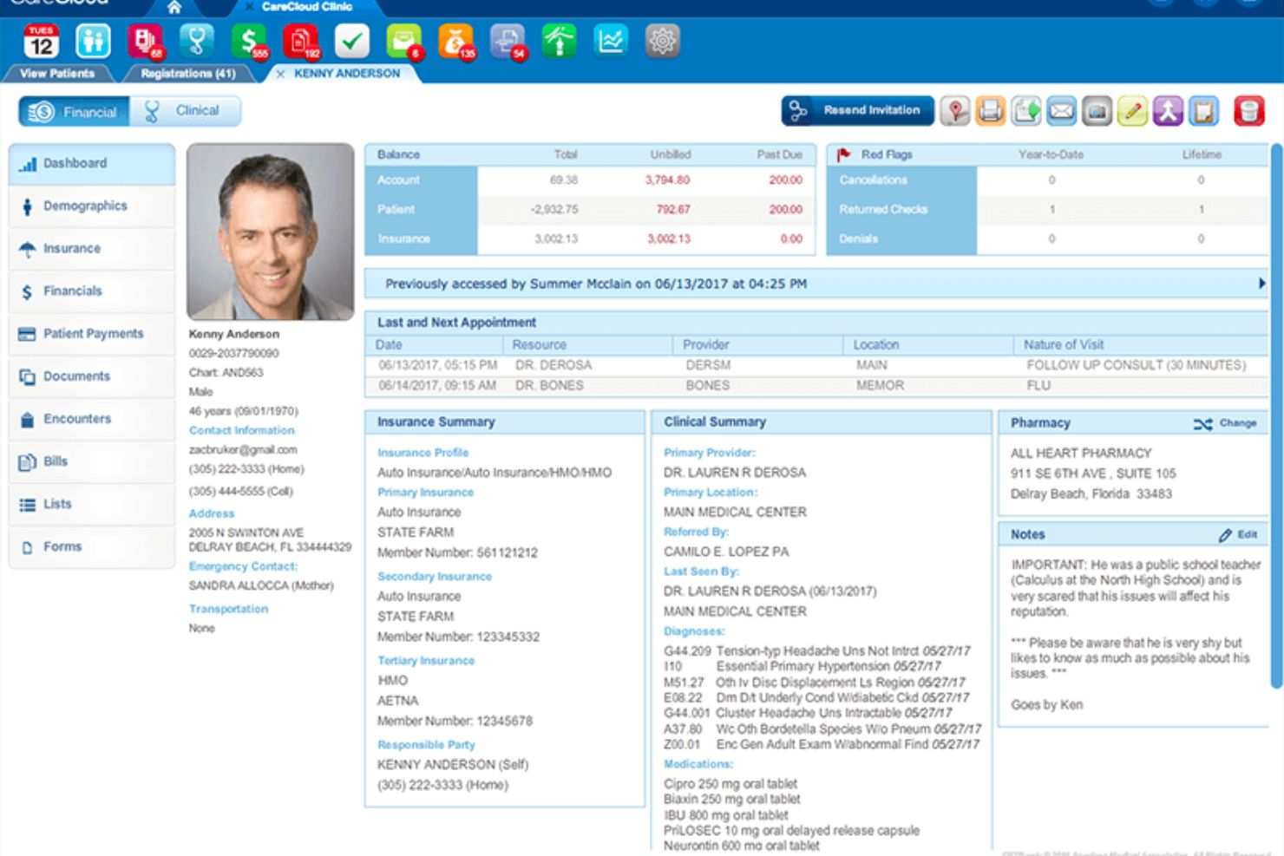Image resolution: width=1284 pixels, height=856 pixels.
Task: Open the orange money bag icon
Action: 456,41
